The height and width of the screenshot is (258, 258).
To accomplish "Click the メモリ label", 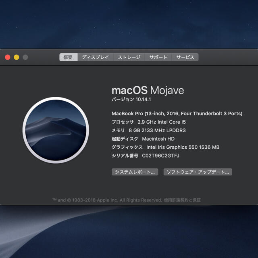I will [x=118, y=130].
